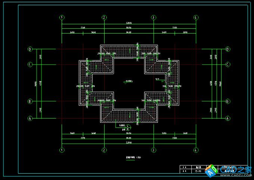Click grid axis bubble 1 in top row

click(62, 18)
